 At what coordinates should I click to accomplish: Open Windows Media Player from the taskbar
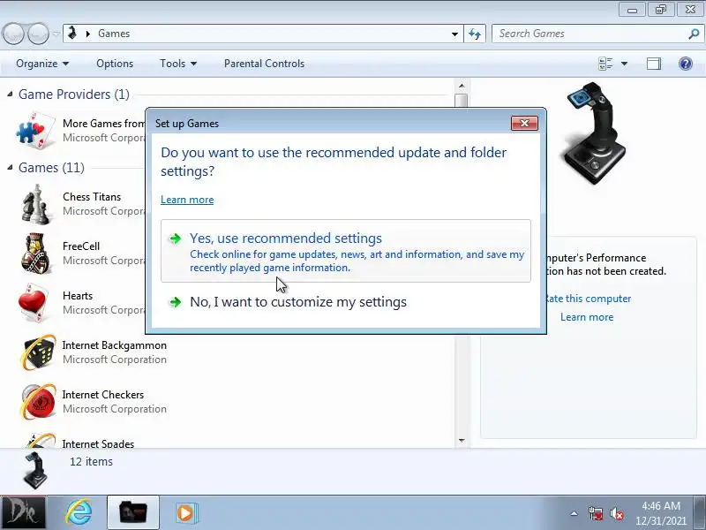pos(185,512)
